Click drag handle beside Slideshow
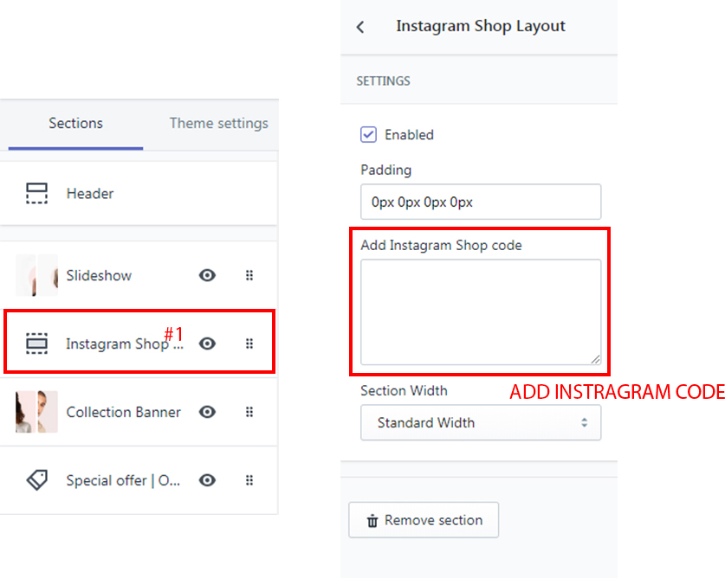 [x=249, y=275]
